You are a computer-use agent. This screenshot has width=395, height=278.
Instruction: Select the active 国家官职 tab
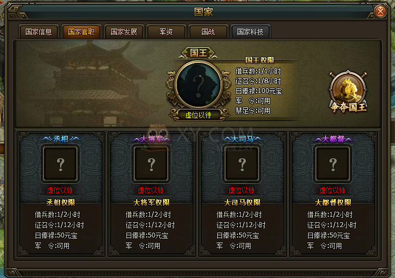(x=81, y=32)
